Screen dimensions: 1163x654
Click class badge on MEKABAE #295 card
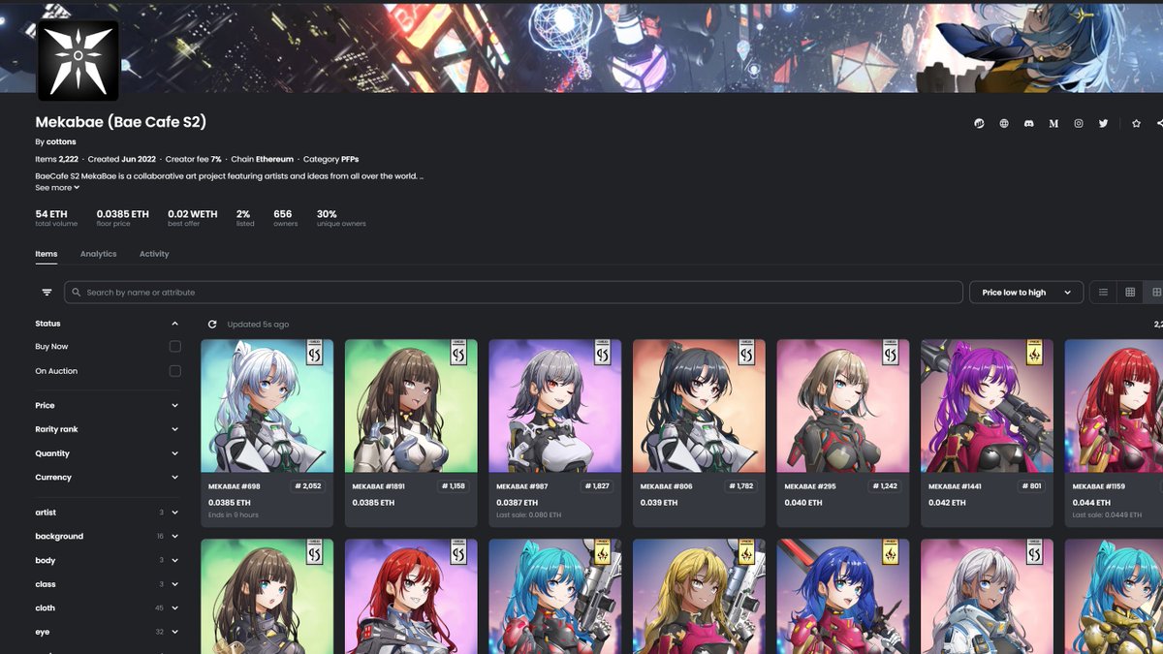click(890, 353)
